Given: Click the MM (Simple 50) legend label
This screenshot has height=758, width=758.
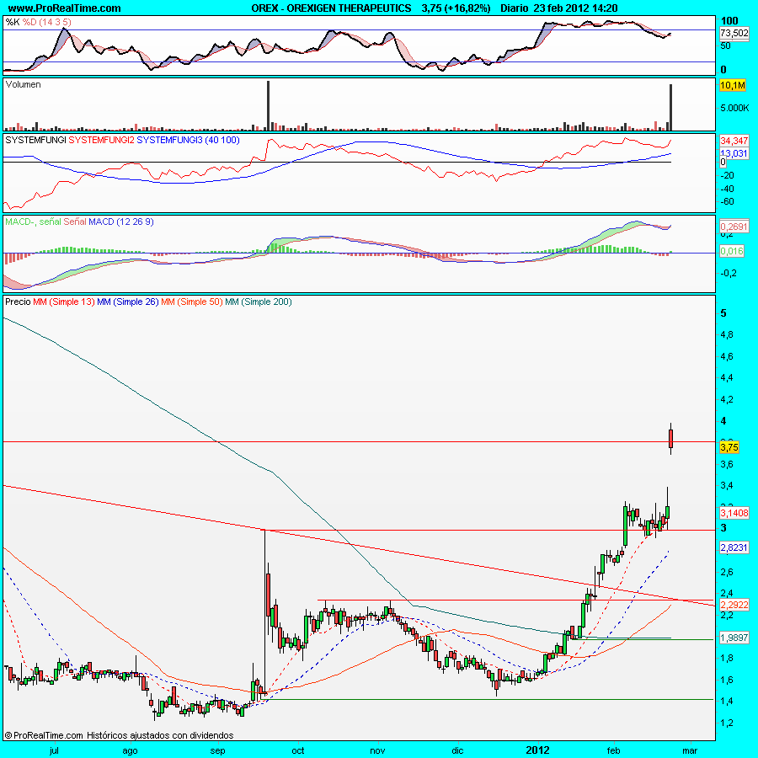Looking at the screenshot, I should pos(192,302).
